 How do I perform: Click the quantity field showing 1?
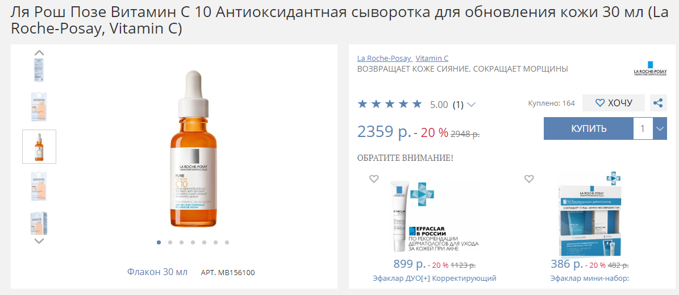[643, 128]
